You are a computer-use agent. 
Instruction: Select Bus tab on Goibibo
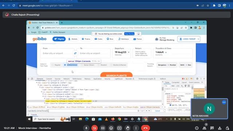(x=110, y=39)
